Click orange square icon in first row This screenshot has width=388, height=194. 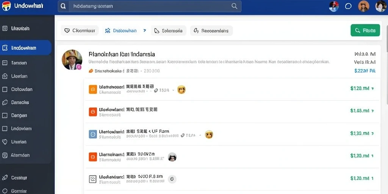(93, 89)
